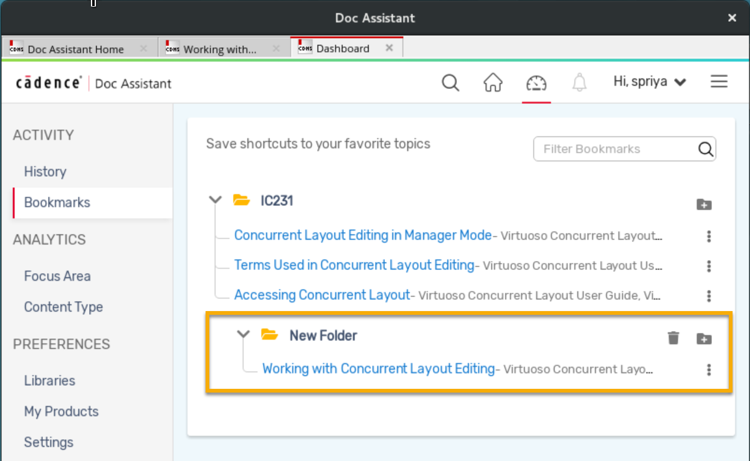Open the Dashboard gauge icon
Image resolution: width=750 pixels, height=461 pixels.
536,83
